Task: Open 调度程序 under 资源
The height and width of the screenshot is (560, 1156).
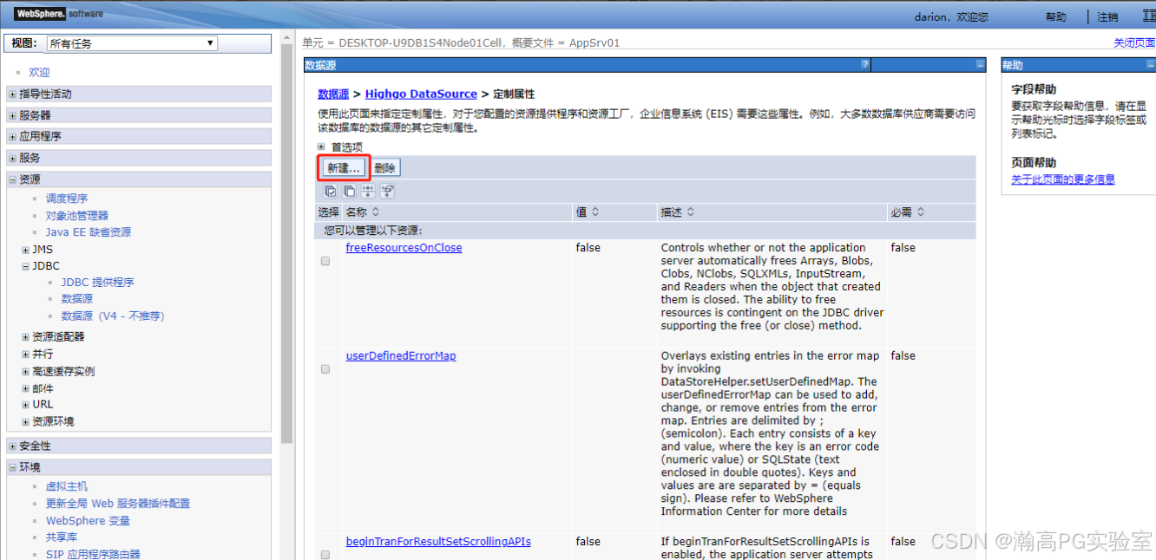Action: (x=67, y=199)
